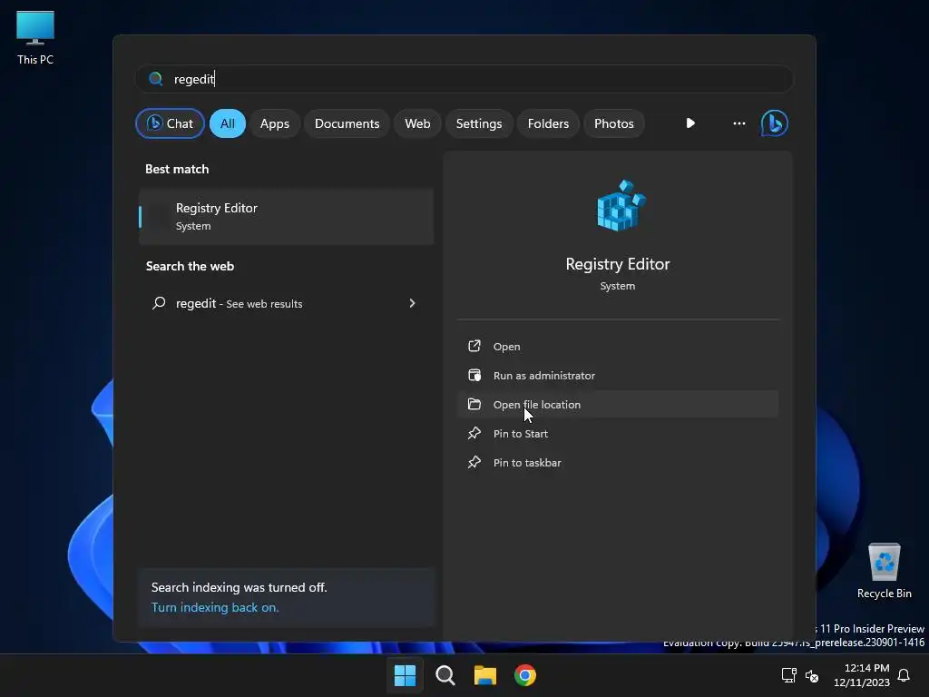Choose Open file location
929x697 pixels.
(x=618, y=404)
